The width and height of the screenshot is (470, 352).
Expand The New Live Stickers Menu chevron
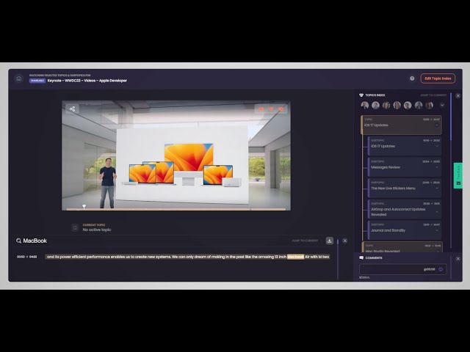(x=437, y=188)
